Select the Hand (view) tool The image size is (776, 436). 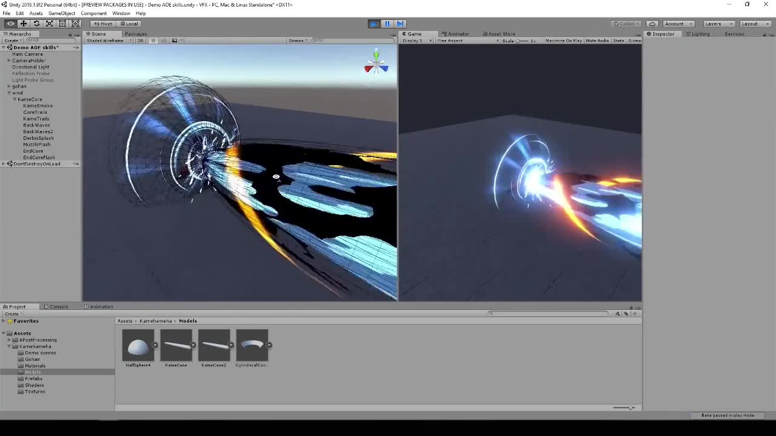point(10,24)
